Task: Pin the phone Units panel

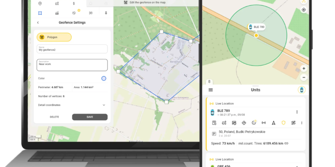Action: (x=209, y=82)
